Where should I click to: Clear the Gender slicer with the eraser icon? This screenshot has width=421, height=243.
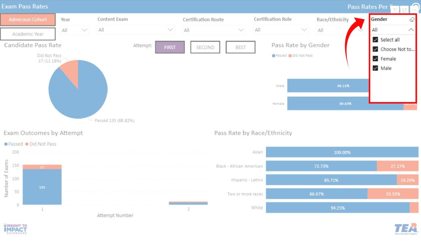pos(412,19)
